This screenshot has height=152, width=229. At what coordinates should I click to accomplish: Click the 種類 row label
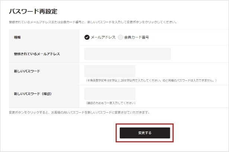click(x=17, y=37)
